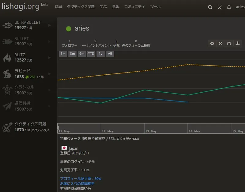Open the コミュニティ menu
This screenshot has width=245, height=192.
click(x=134, y=7)
